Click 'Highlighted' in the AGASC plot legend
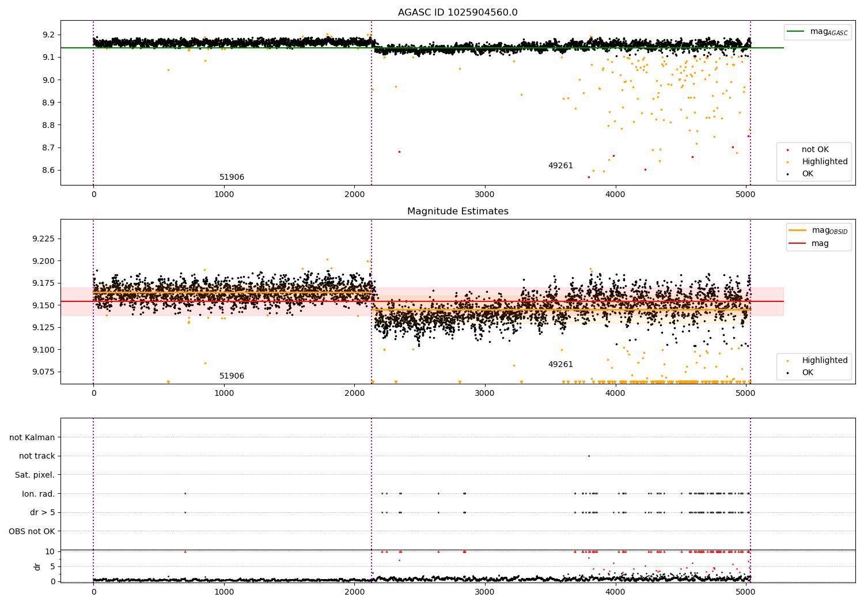 pyautogui.click(x=825, y=162)
